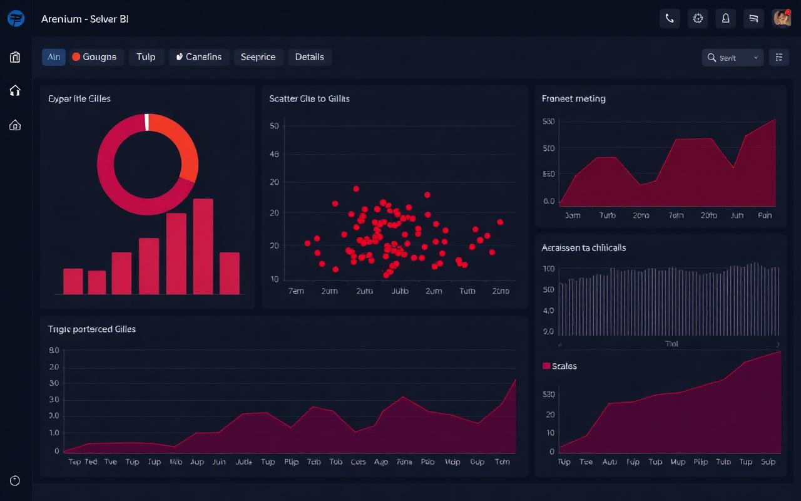This screenshot has width=801, height=501.
Task: Click the card icon next to the bell
Action: click(x=753, y=19)
